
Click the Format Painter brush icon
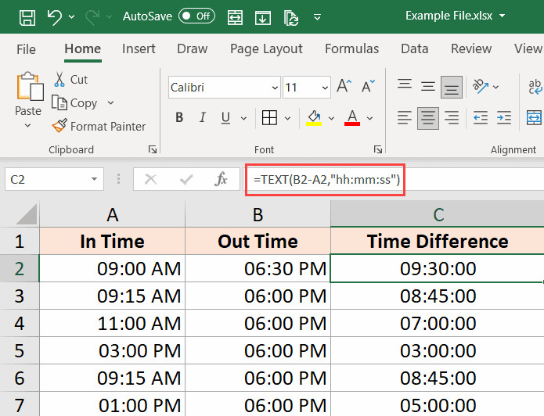[59, 126]
